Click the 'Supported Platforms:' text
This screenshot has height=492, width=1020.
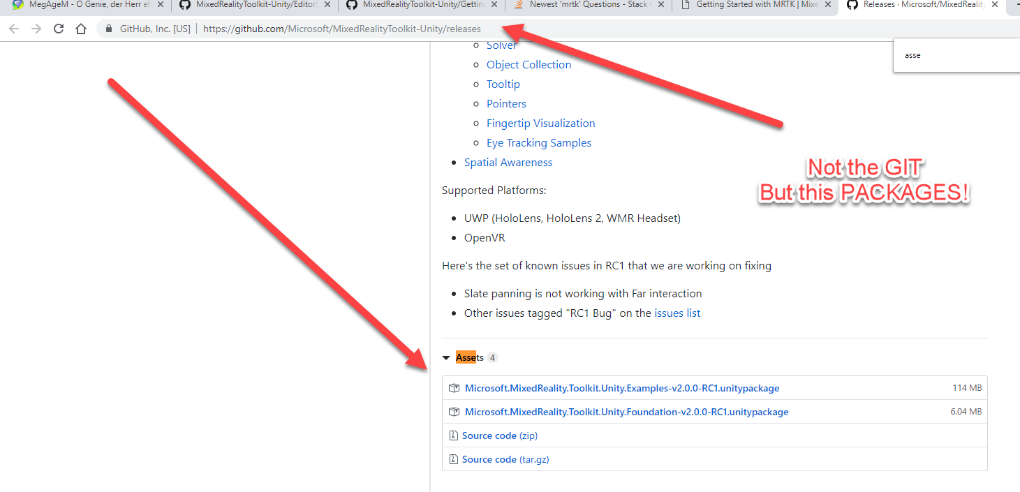coord(494,191)
